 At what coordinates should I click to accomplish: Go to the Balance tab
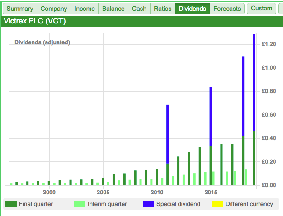tap(113, 9)
